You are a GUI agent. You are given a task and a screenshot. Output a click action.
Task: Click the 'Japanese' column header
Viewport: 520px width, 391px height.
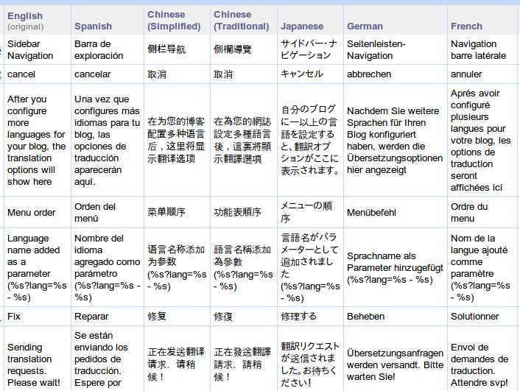click(x=310, y=20)
